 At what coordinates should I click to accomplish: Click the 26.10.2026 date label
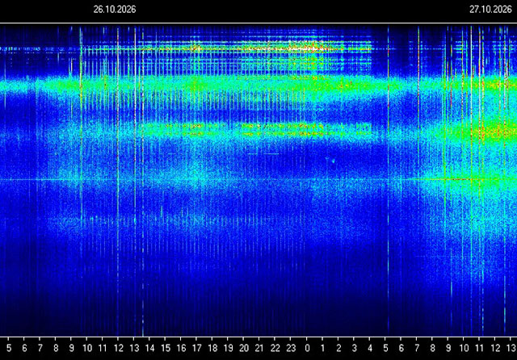(x=115, y=9)
